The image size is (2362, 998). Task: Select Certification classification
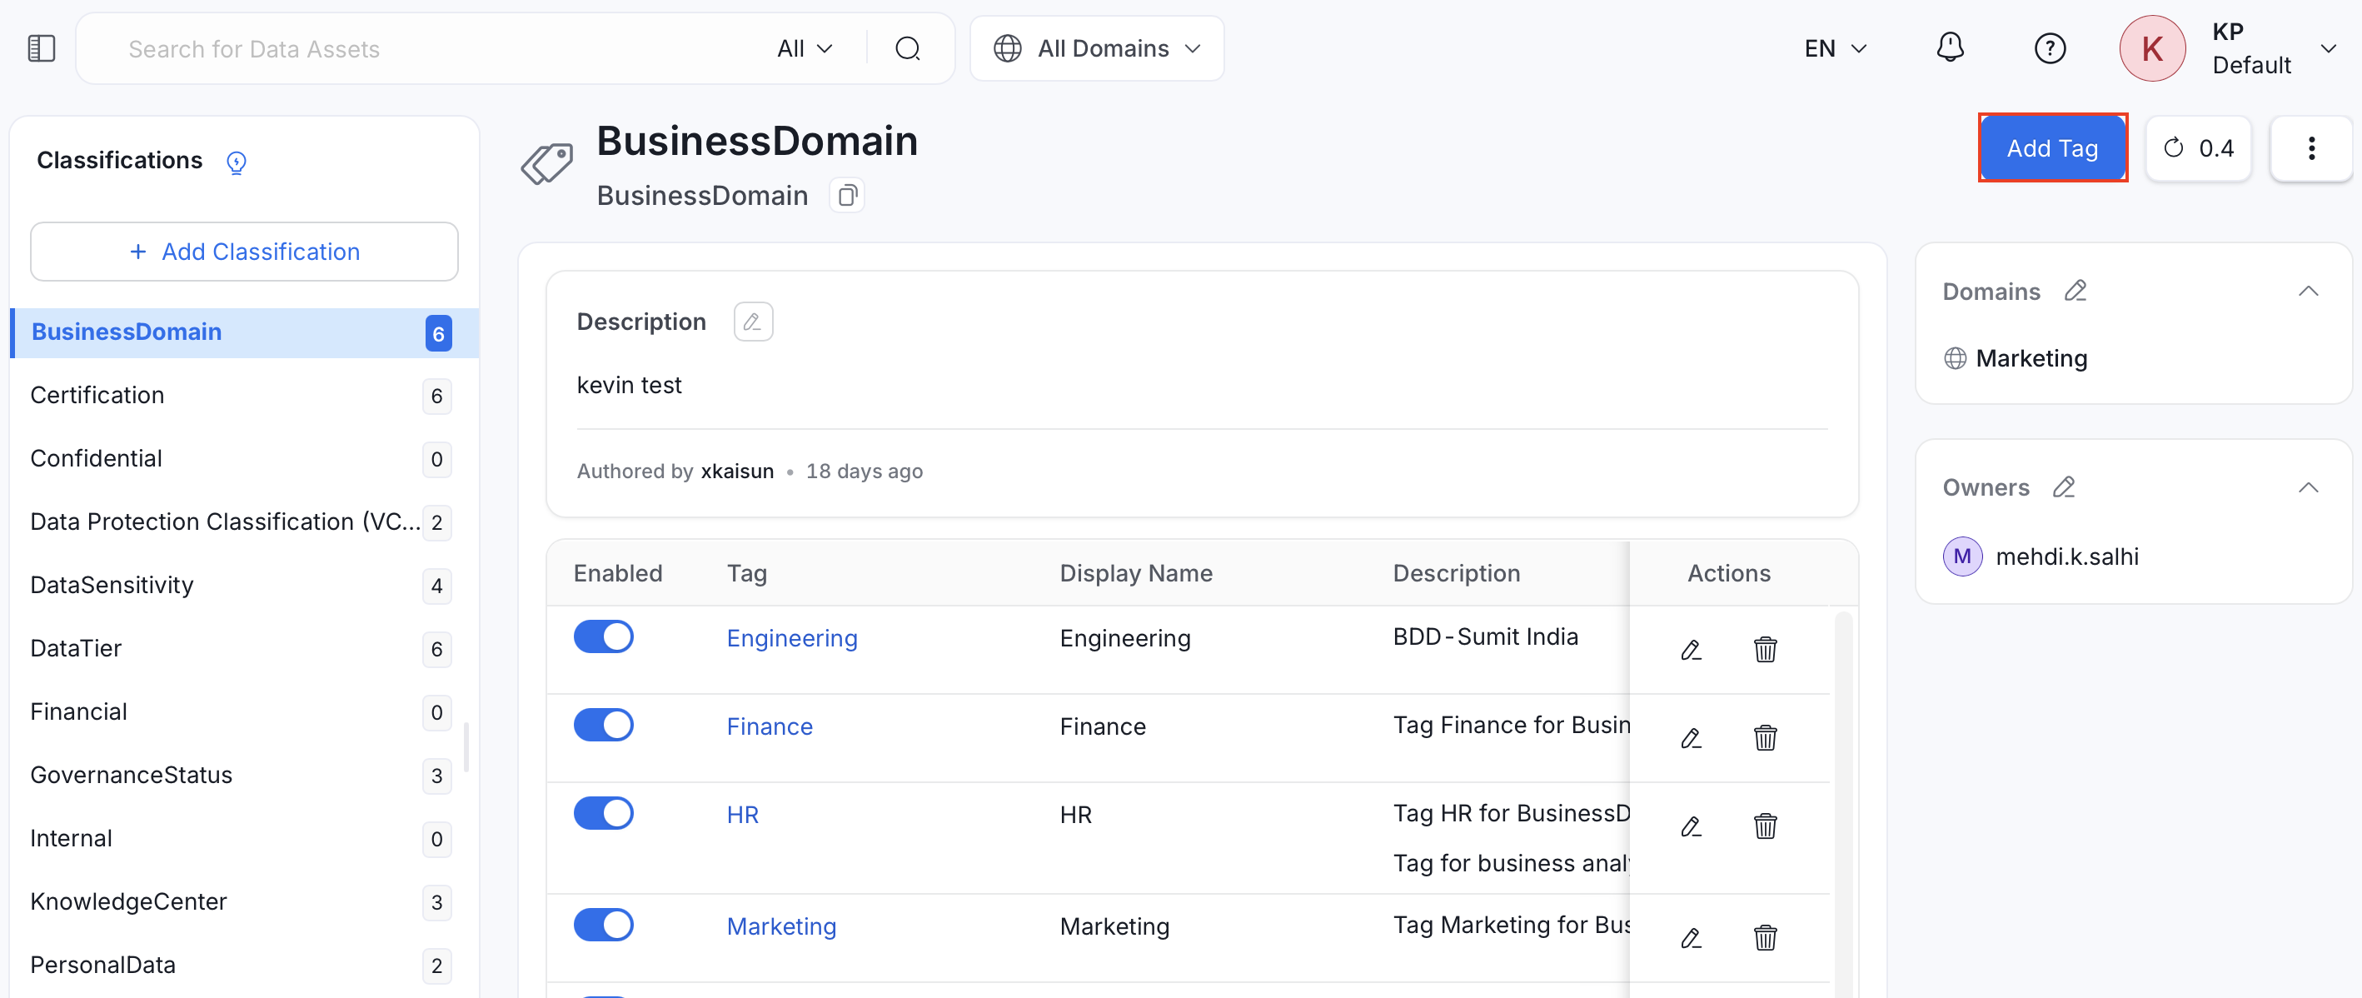[x=245, y=396]
